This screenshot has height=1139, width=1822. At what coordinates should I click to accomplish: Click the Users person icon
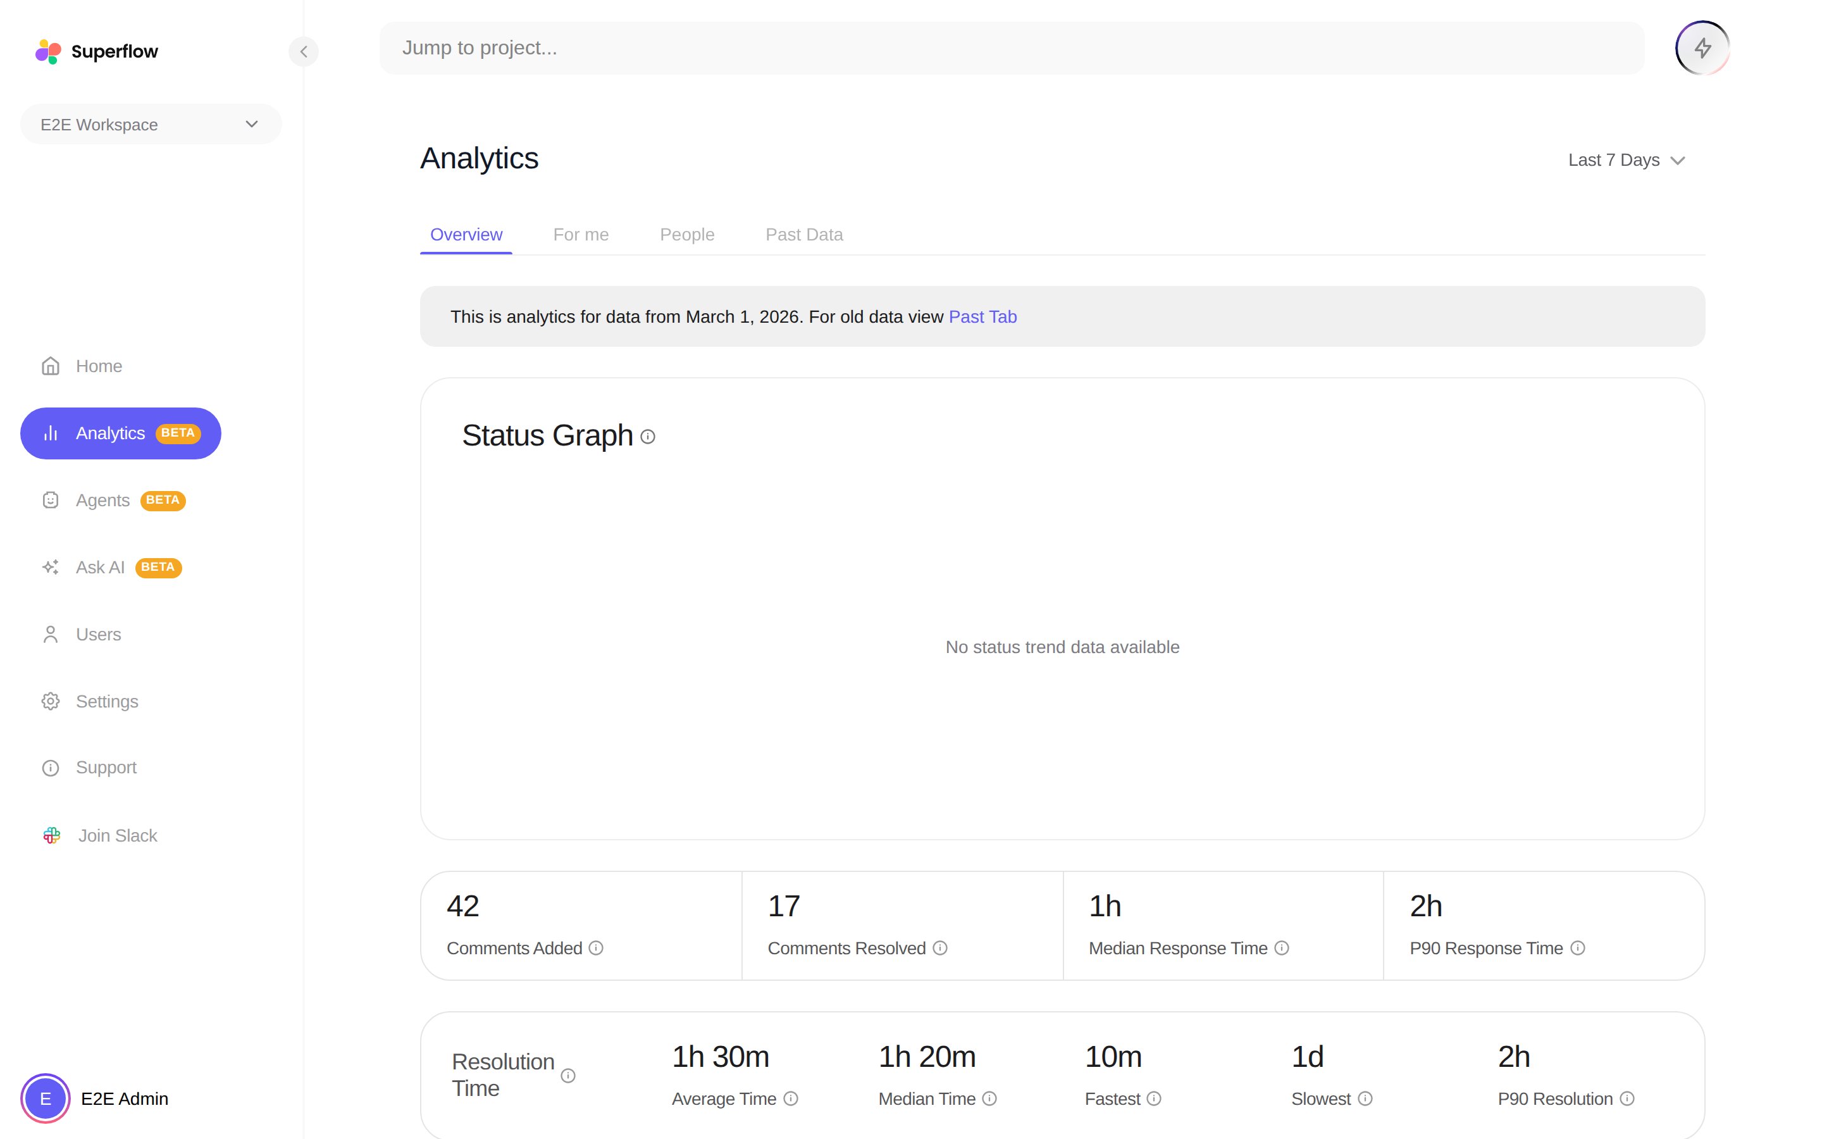click(51, 634)
